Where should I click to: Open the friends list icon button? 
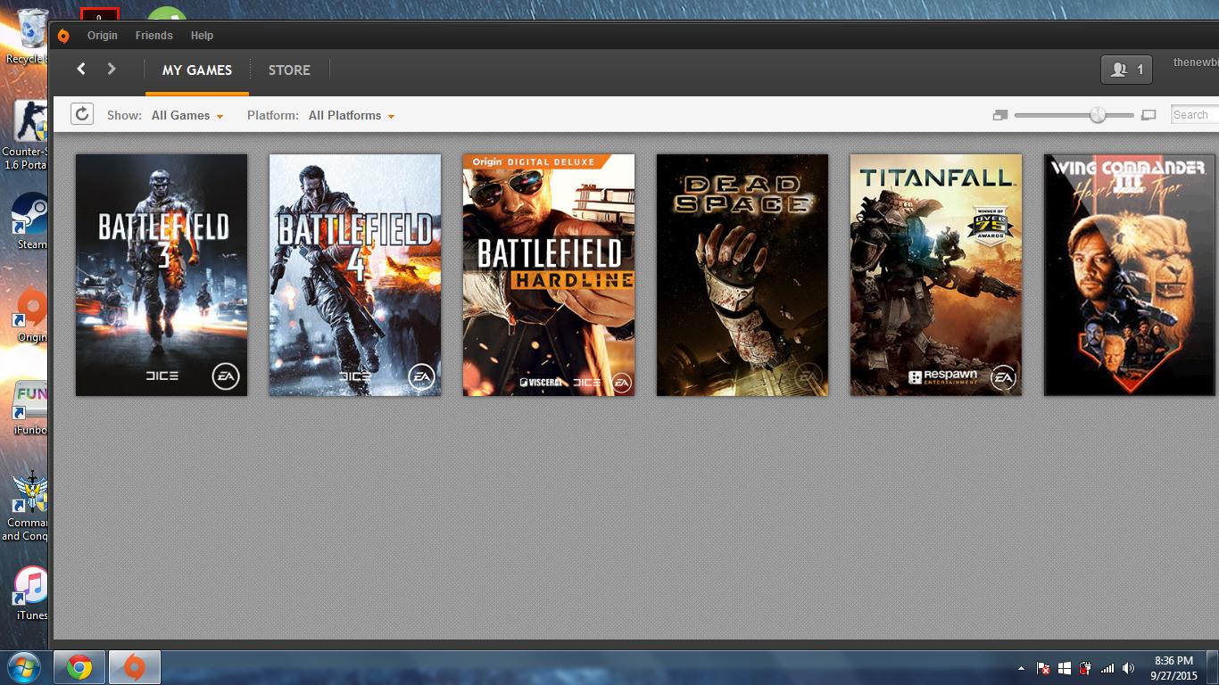1126,70
